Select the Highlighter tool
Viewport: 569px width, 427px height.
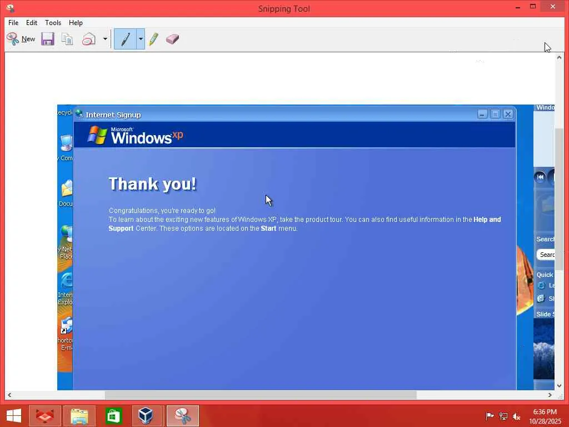[x=153, y=39]
